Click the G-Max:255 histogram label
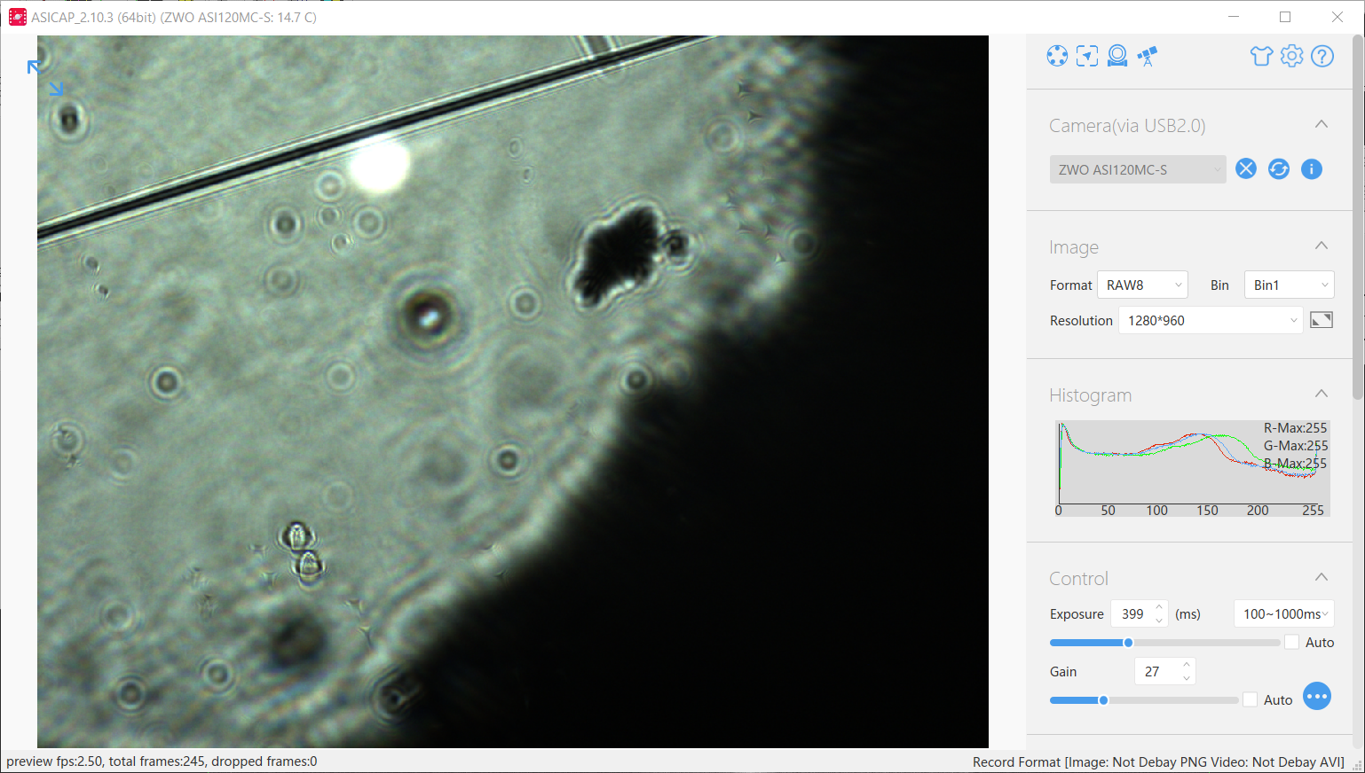 coord(1295,446)
